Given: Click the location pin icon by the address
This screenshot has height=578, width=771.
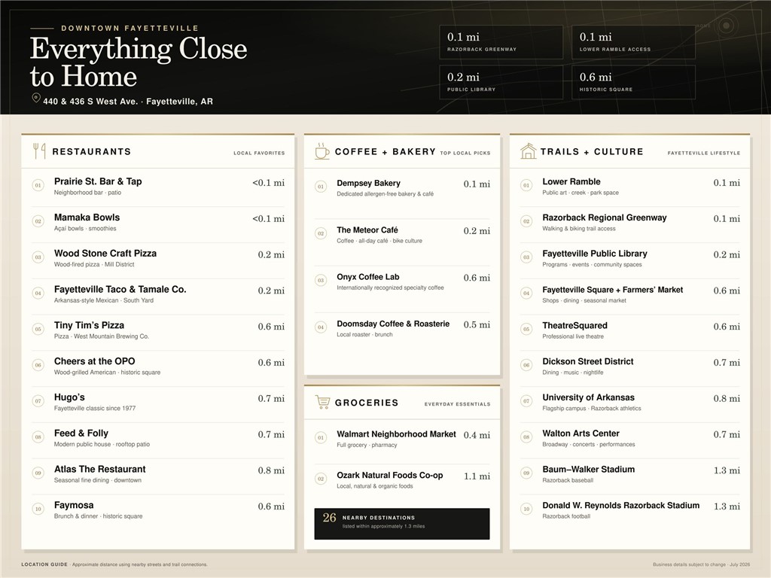Looking at the screenshot, I should [36, 98].
